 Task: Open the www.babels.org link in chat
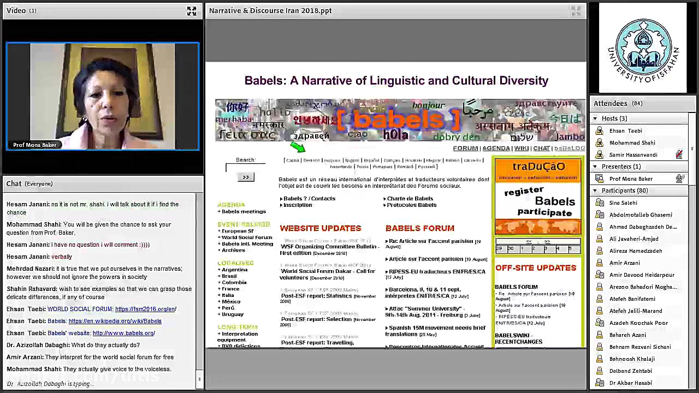(123, 334)
